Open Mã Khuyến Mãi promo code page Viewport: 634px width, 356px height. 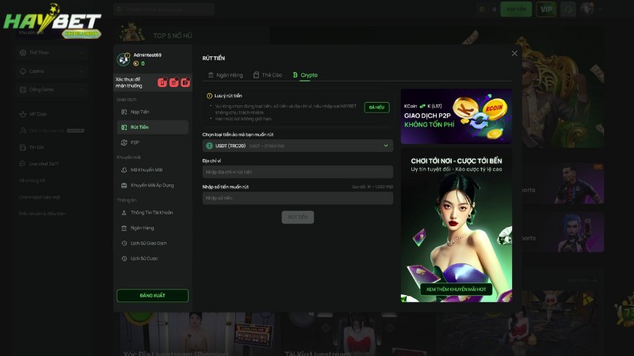coord(146,169)
